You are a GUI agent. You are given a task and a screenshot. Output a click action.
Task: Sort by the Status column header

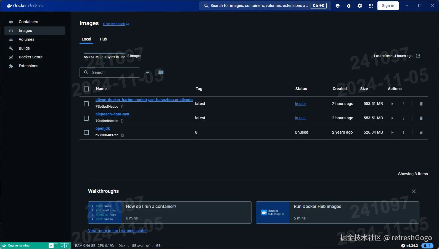tap(301, 89)
